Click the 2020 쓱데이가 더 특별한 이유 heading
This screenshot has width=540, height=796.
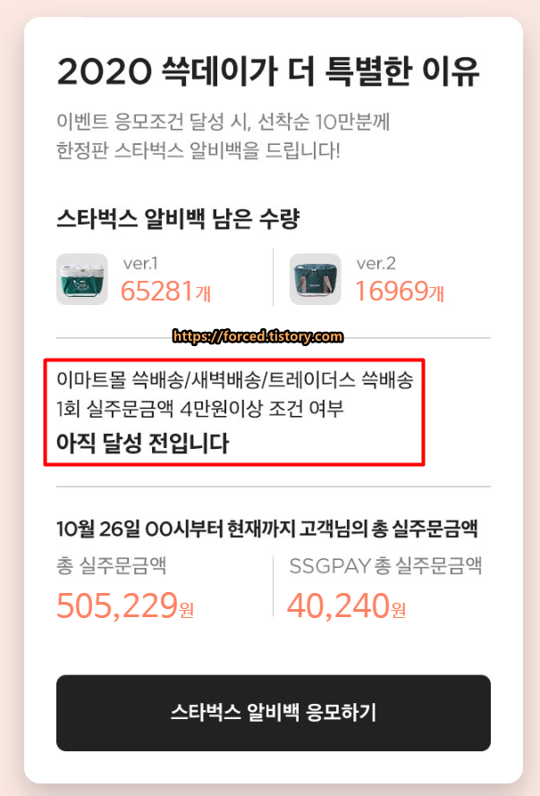coord(268,72)
